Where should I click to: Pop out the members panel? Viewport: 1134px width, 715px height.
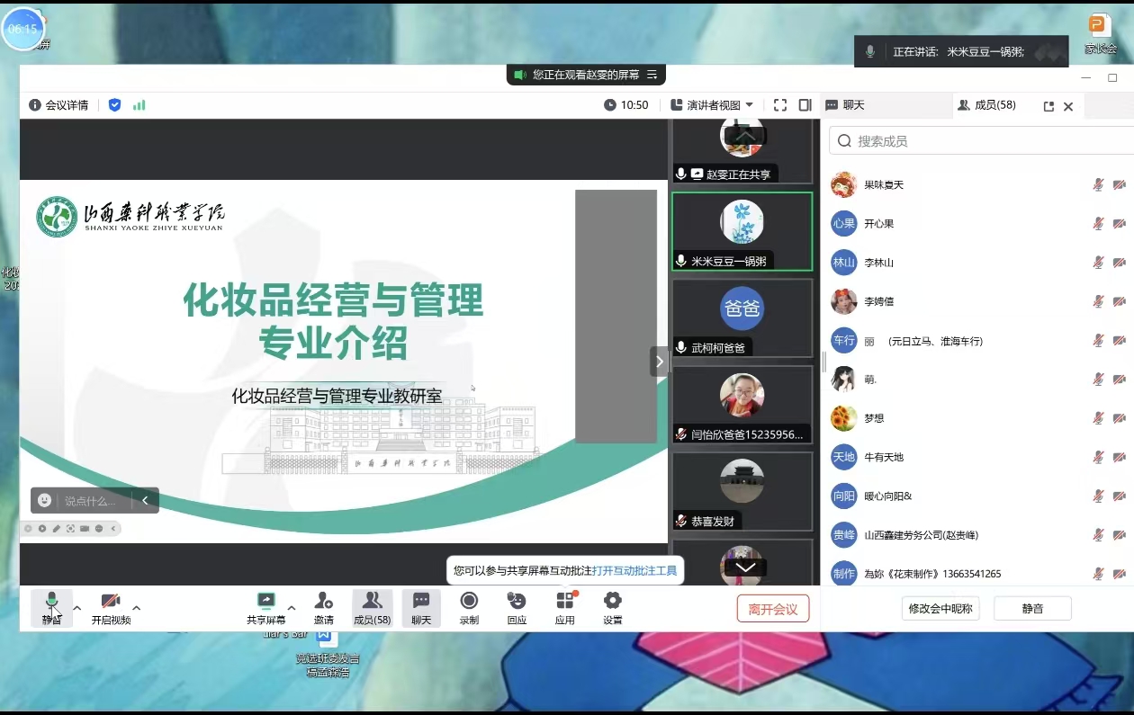click(x=1048, y=106)
